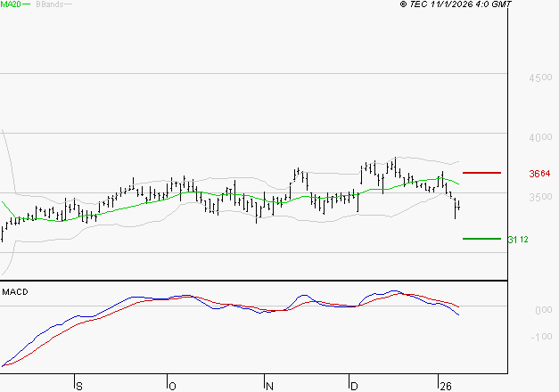Click the red 3664 resistance value

point(539,174)
